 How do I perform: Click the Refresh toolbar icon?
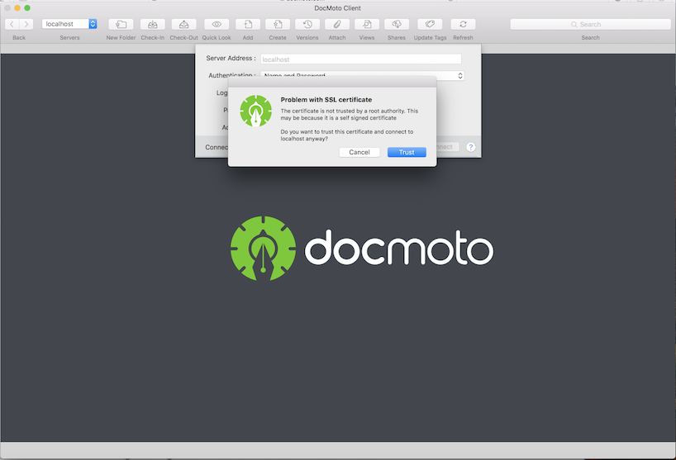463,24
